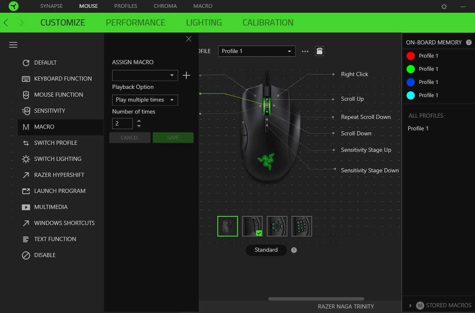Select the Sensitivity function icon
Image resolution: width=475 pixels, height=313 pixels.
pos(26,111)
